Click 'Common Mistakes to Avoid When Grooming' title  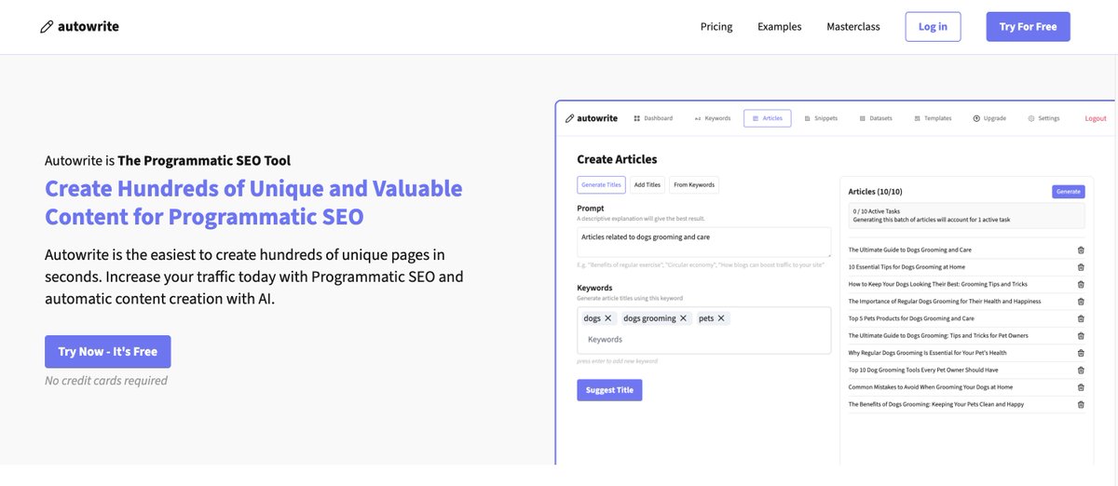tap(930, 387)
